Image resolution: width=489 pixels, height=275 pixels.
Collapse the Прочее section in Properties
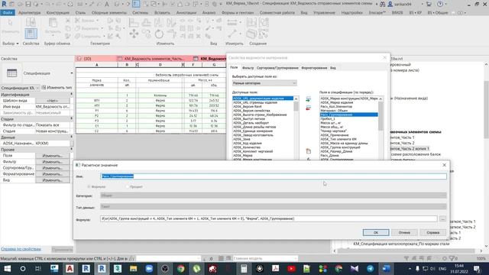[x=71, y=150]
